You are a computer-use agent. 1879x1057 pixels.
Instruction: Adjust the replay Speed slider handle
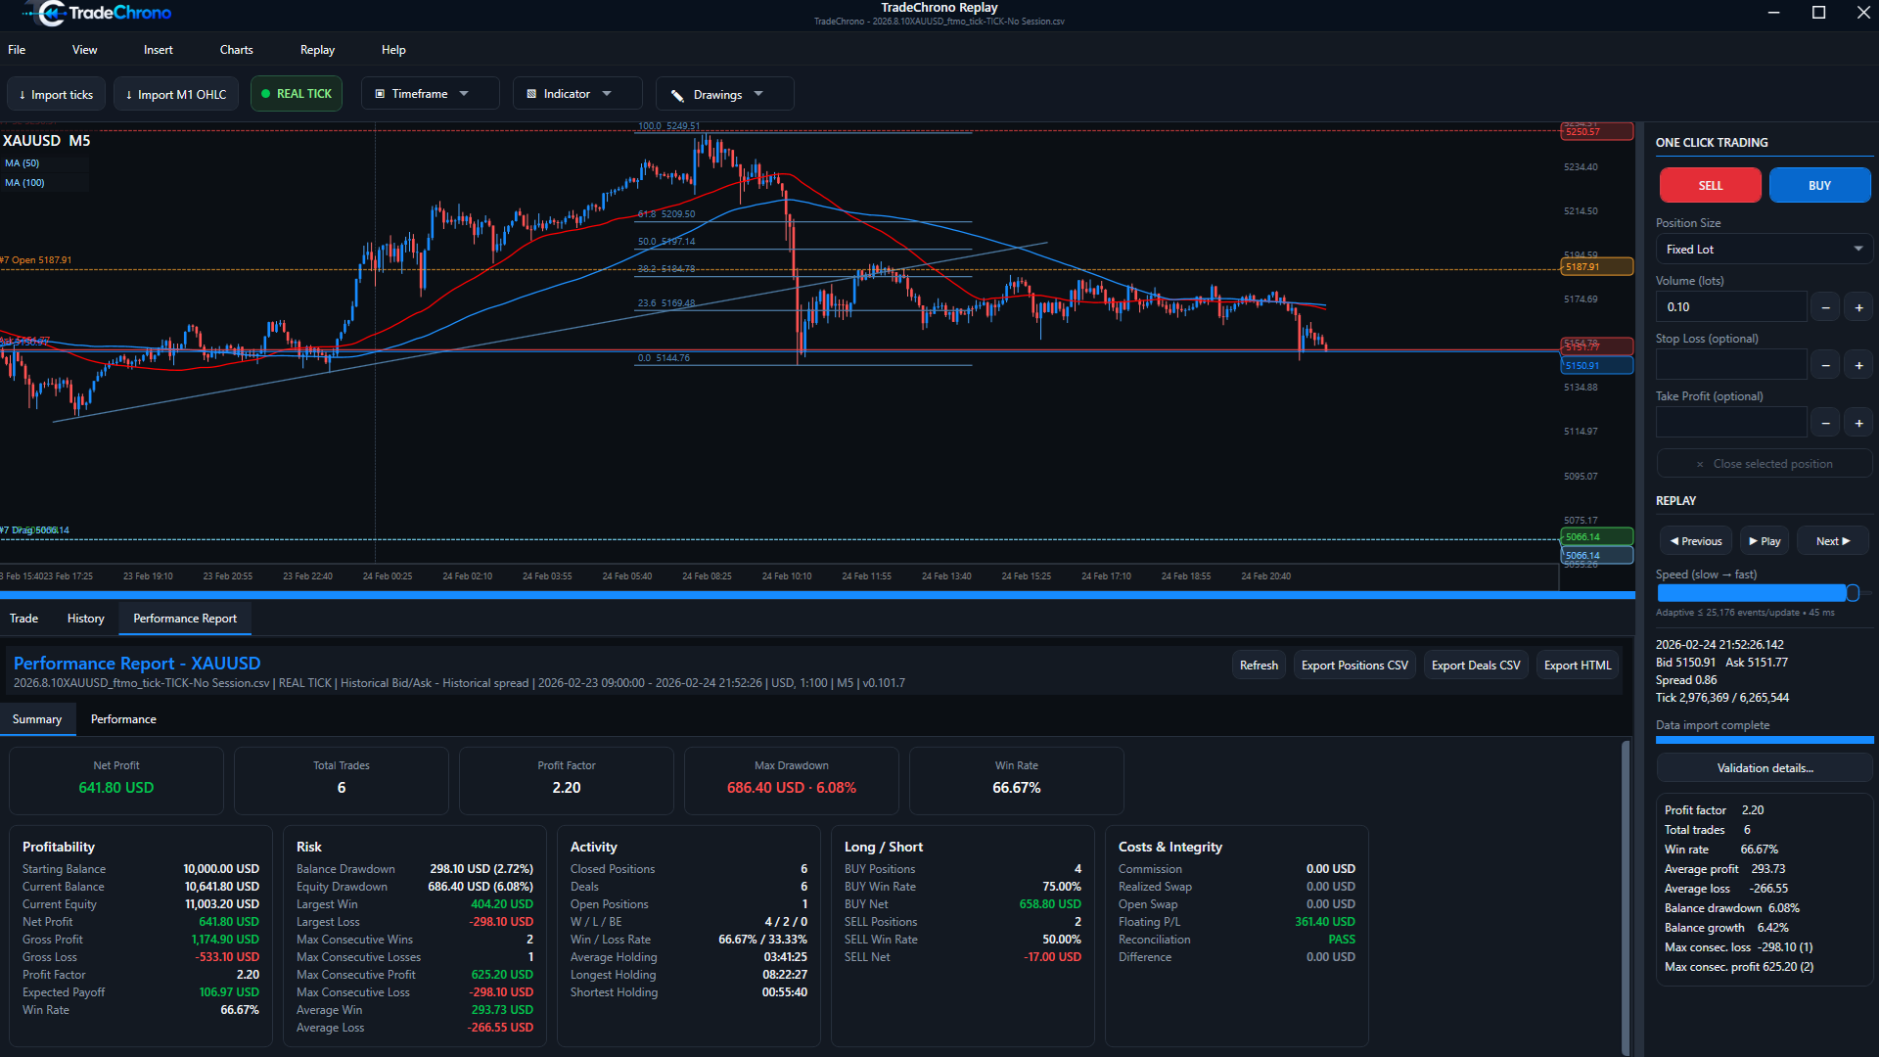pos(1853,593)
